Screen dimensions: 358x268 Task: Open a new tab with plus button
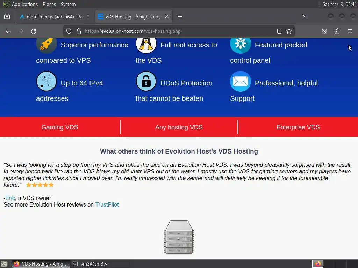coord(180,17)
